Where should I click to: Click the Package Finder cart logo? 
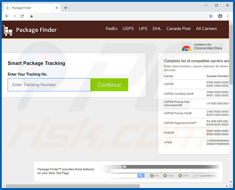coord(8,30)
